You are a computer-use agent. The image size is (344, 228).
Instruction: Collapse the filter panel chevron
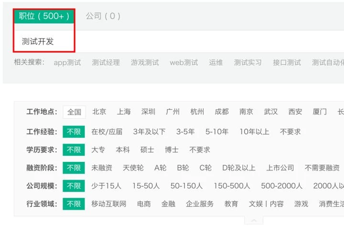[254, 221]
